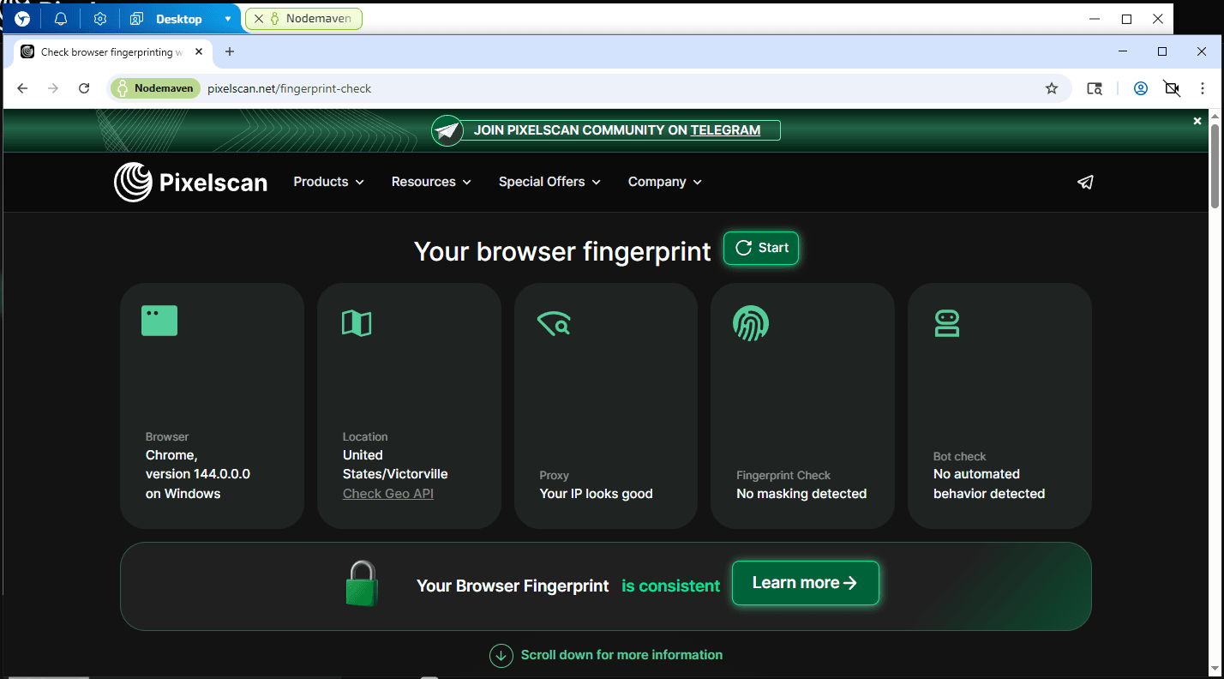Click the browser back arrow

tap(23, 88)
